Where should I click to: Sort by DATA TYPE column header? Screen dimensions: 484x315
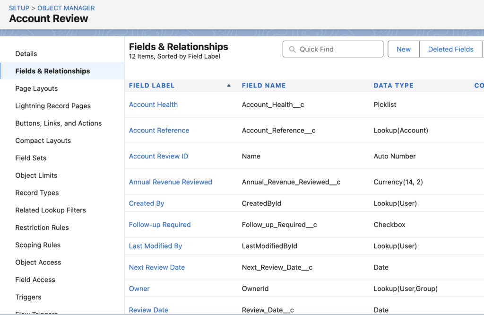click(x=393, y=86)
